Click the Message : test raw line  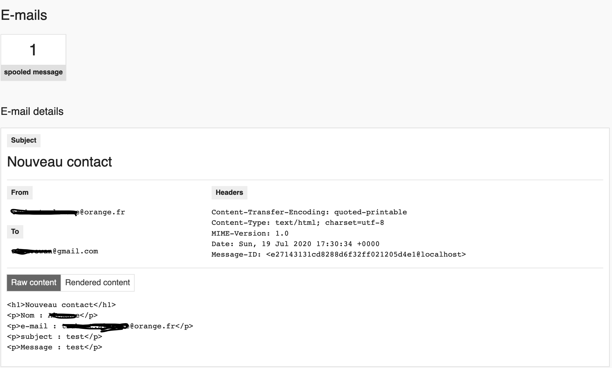click(x=54, y=347)
